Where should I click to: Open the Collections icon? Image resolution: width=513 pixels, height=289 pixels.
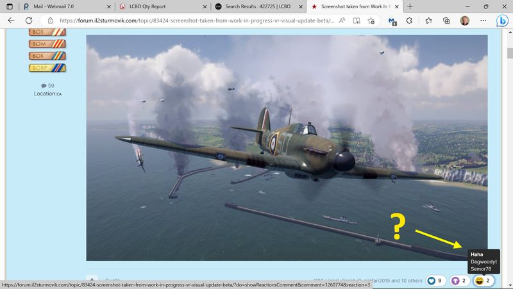[x=446, y=21]
